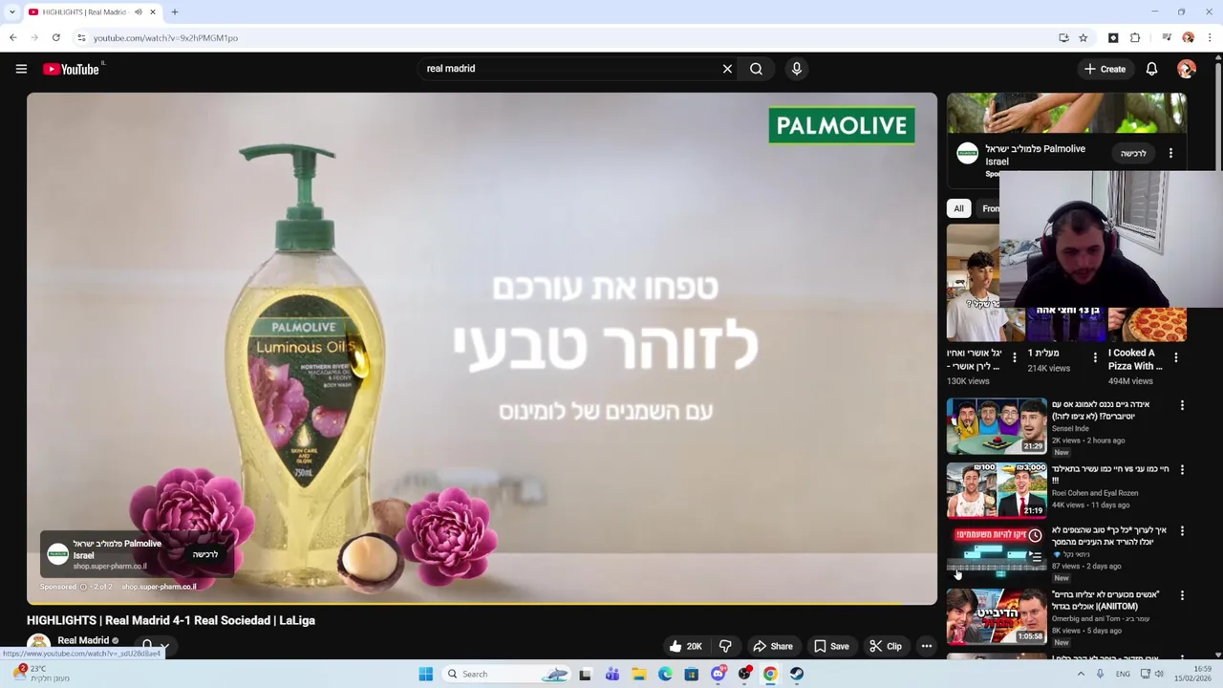The height and width of the screenshot is (688, 1223).
Task: Open more actions menu beside Clip
Action: pos(926,646)
